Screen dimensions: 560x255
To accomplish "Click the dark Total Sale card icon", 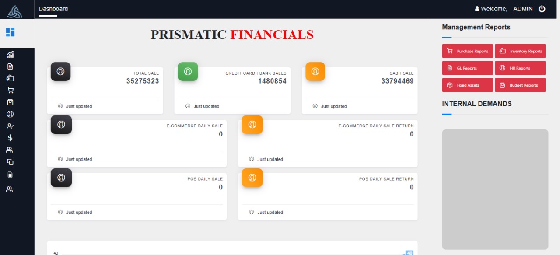I will 61,71.
